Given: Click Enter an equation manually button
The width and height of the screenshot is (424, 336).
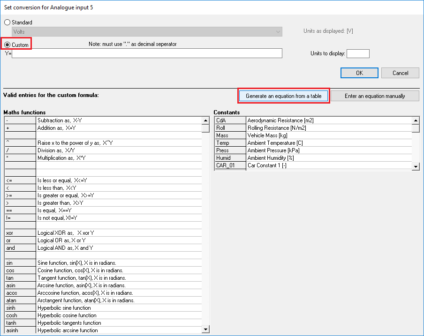Looking at the screenshot, I should click(375, 96).
